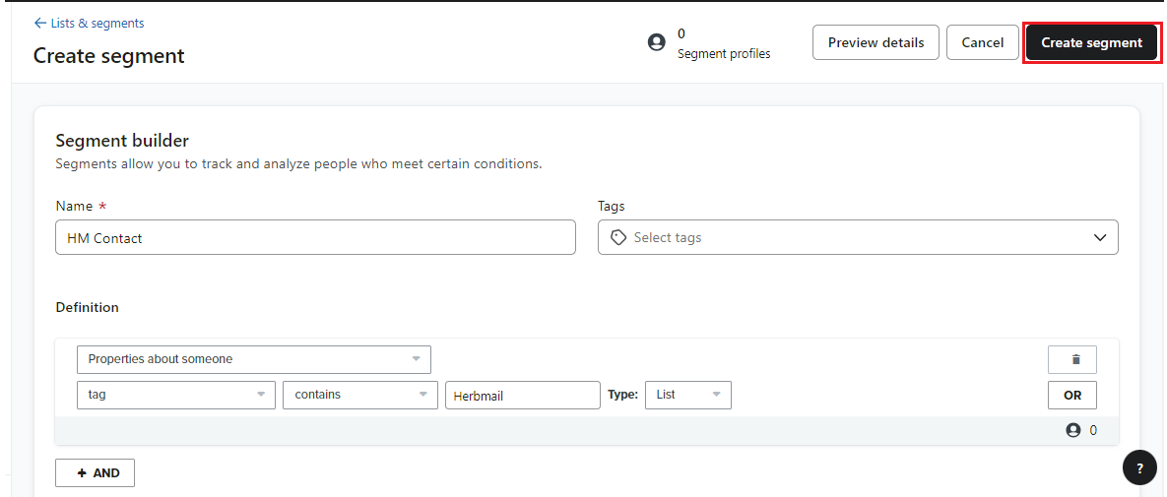Expand the Select tags chevron
This screenshot has width=1167, height=497.
click(1100, 237)
